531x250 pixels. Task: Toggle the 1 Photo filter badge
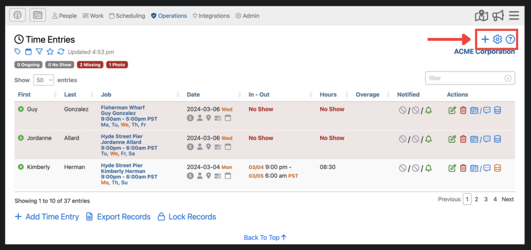(x=117, y=65)
